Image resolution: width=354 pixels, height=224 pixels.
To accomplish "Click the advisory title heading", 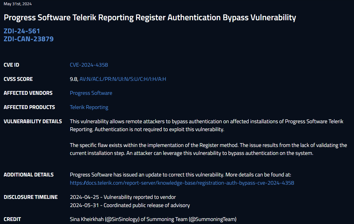I will tap(150, 18).
